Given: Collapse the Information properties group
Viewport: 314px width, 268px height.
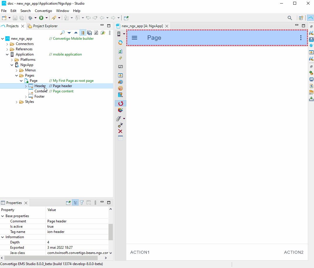Looking at the screenshot, I should pos(3,237).
